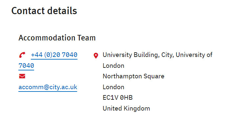Screen dimensions: 234x130
Task: Click the Contact details heading
Action: (44, 11)
